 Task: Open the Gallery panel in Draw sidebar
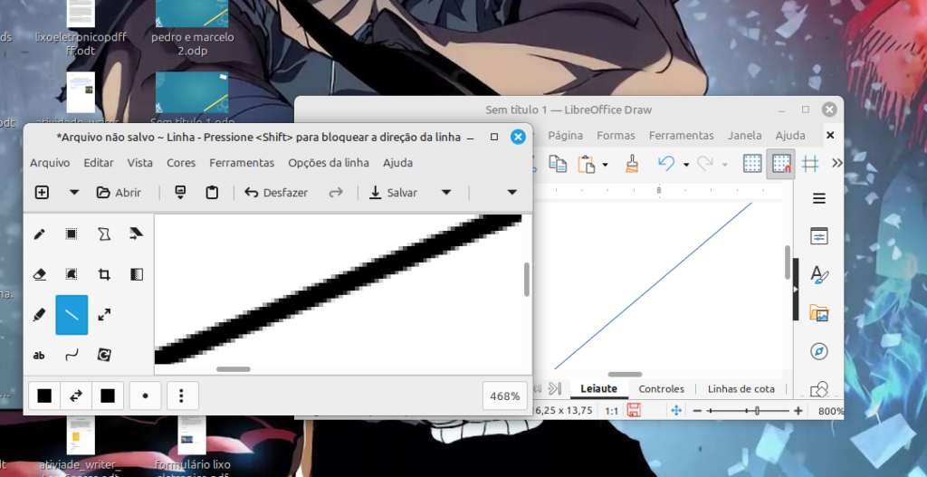[818, 313]
